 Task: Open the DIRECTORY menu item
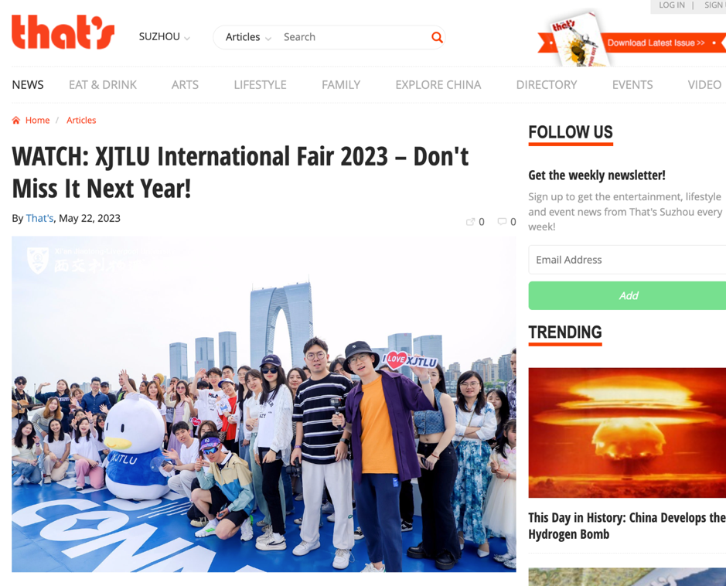pos(547,85)
